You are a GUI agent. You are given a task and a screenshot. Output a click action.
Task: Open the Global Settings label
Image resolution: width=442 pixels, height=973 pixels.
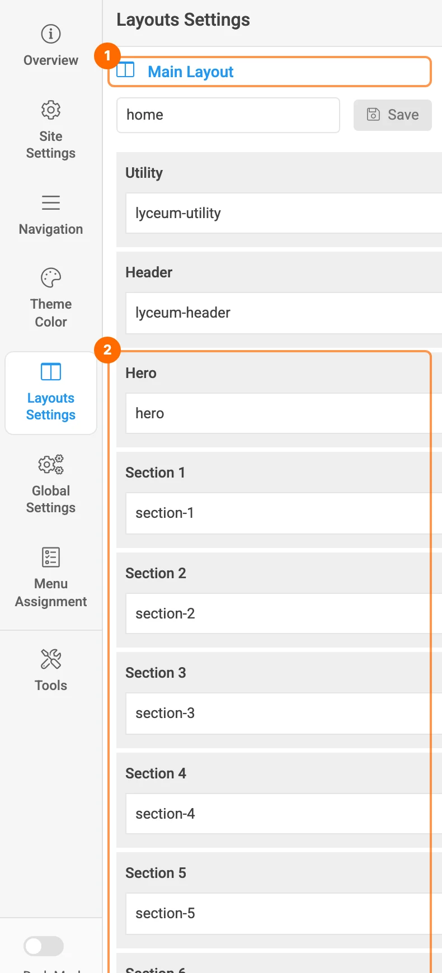tap(51, 499)
